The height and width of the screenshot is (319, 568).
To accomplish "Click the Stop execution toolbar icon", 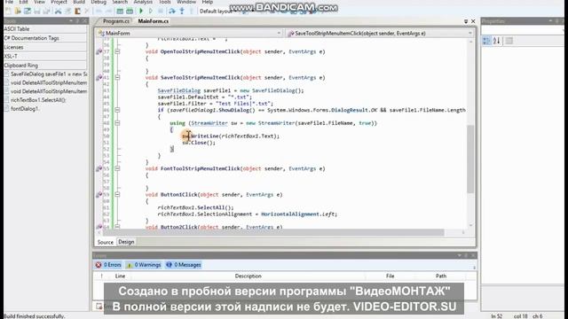I will tap(161, 12).
